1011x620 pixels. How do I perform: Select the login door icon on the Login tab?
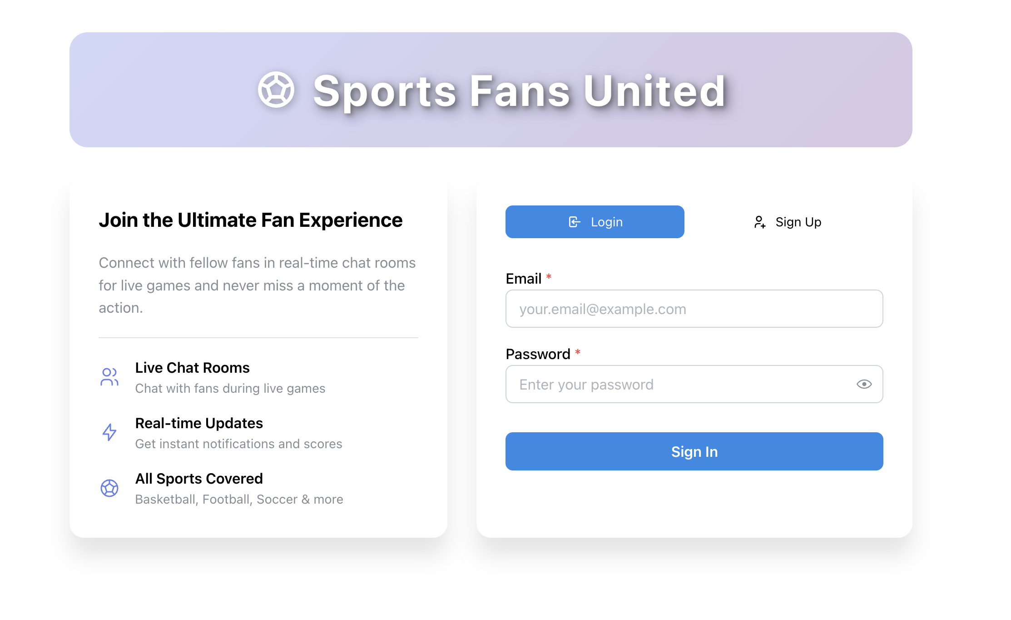(575, 222)
